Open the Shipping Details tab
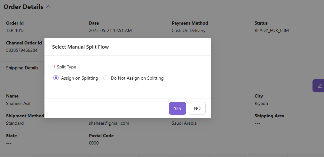Image resolution: width=324 pixels, height=157 pixels. coord(22,68)
